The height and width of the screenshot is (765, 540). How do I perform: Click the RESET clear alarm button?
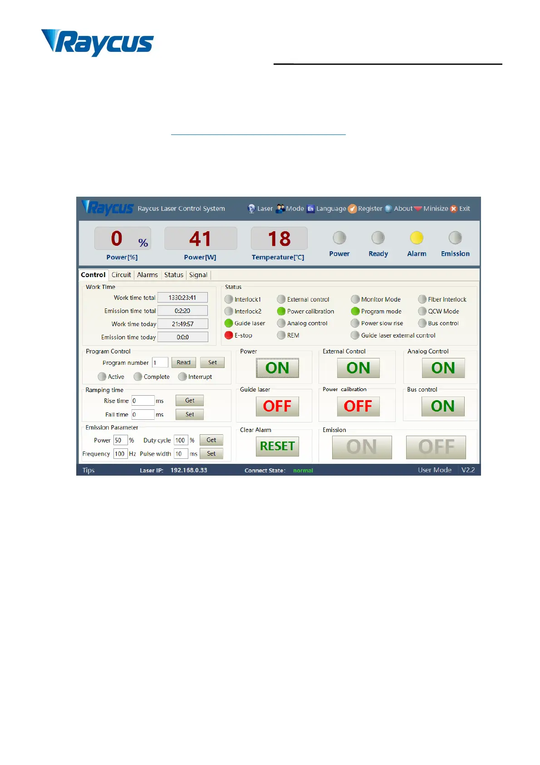(277, 447)
